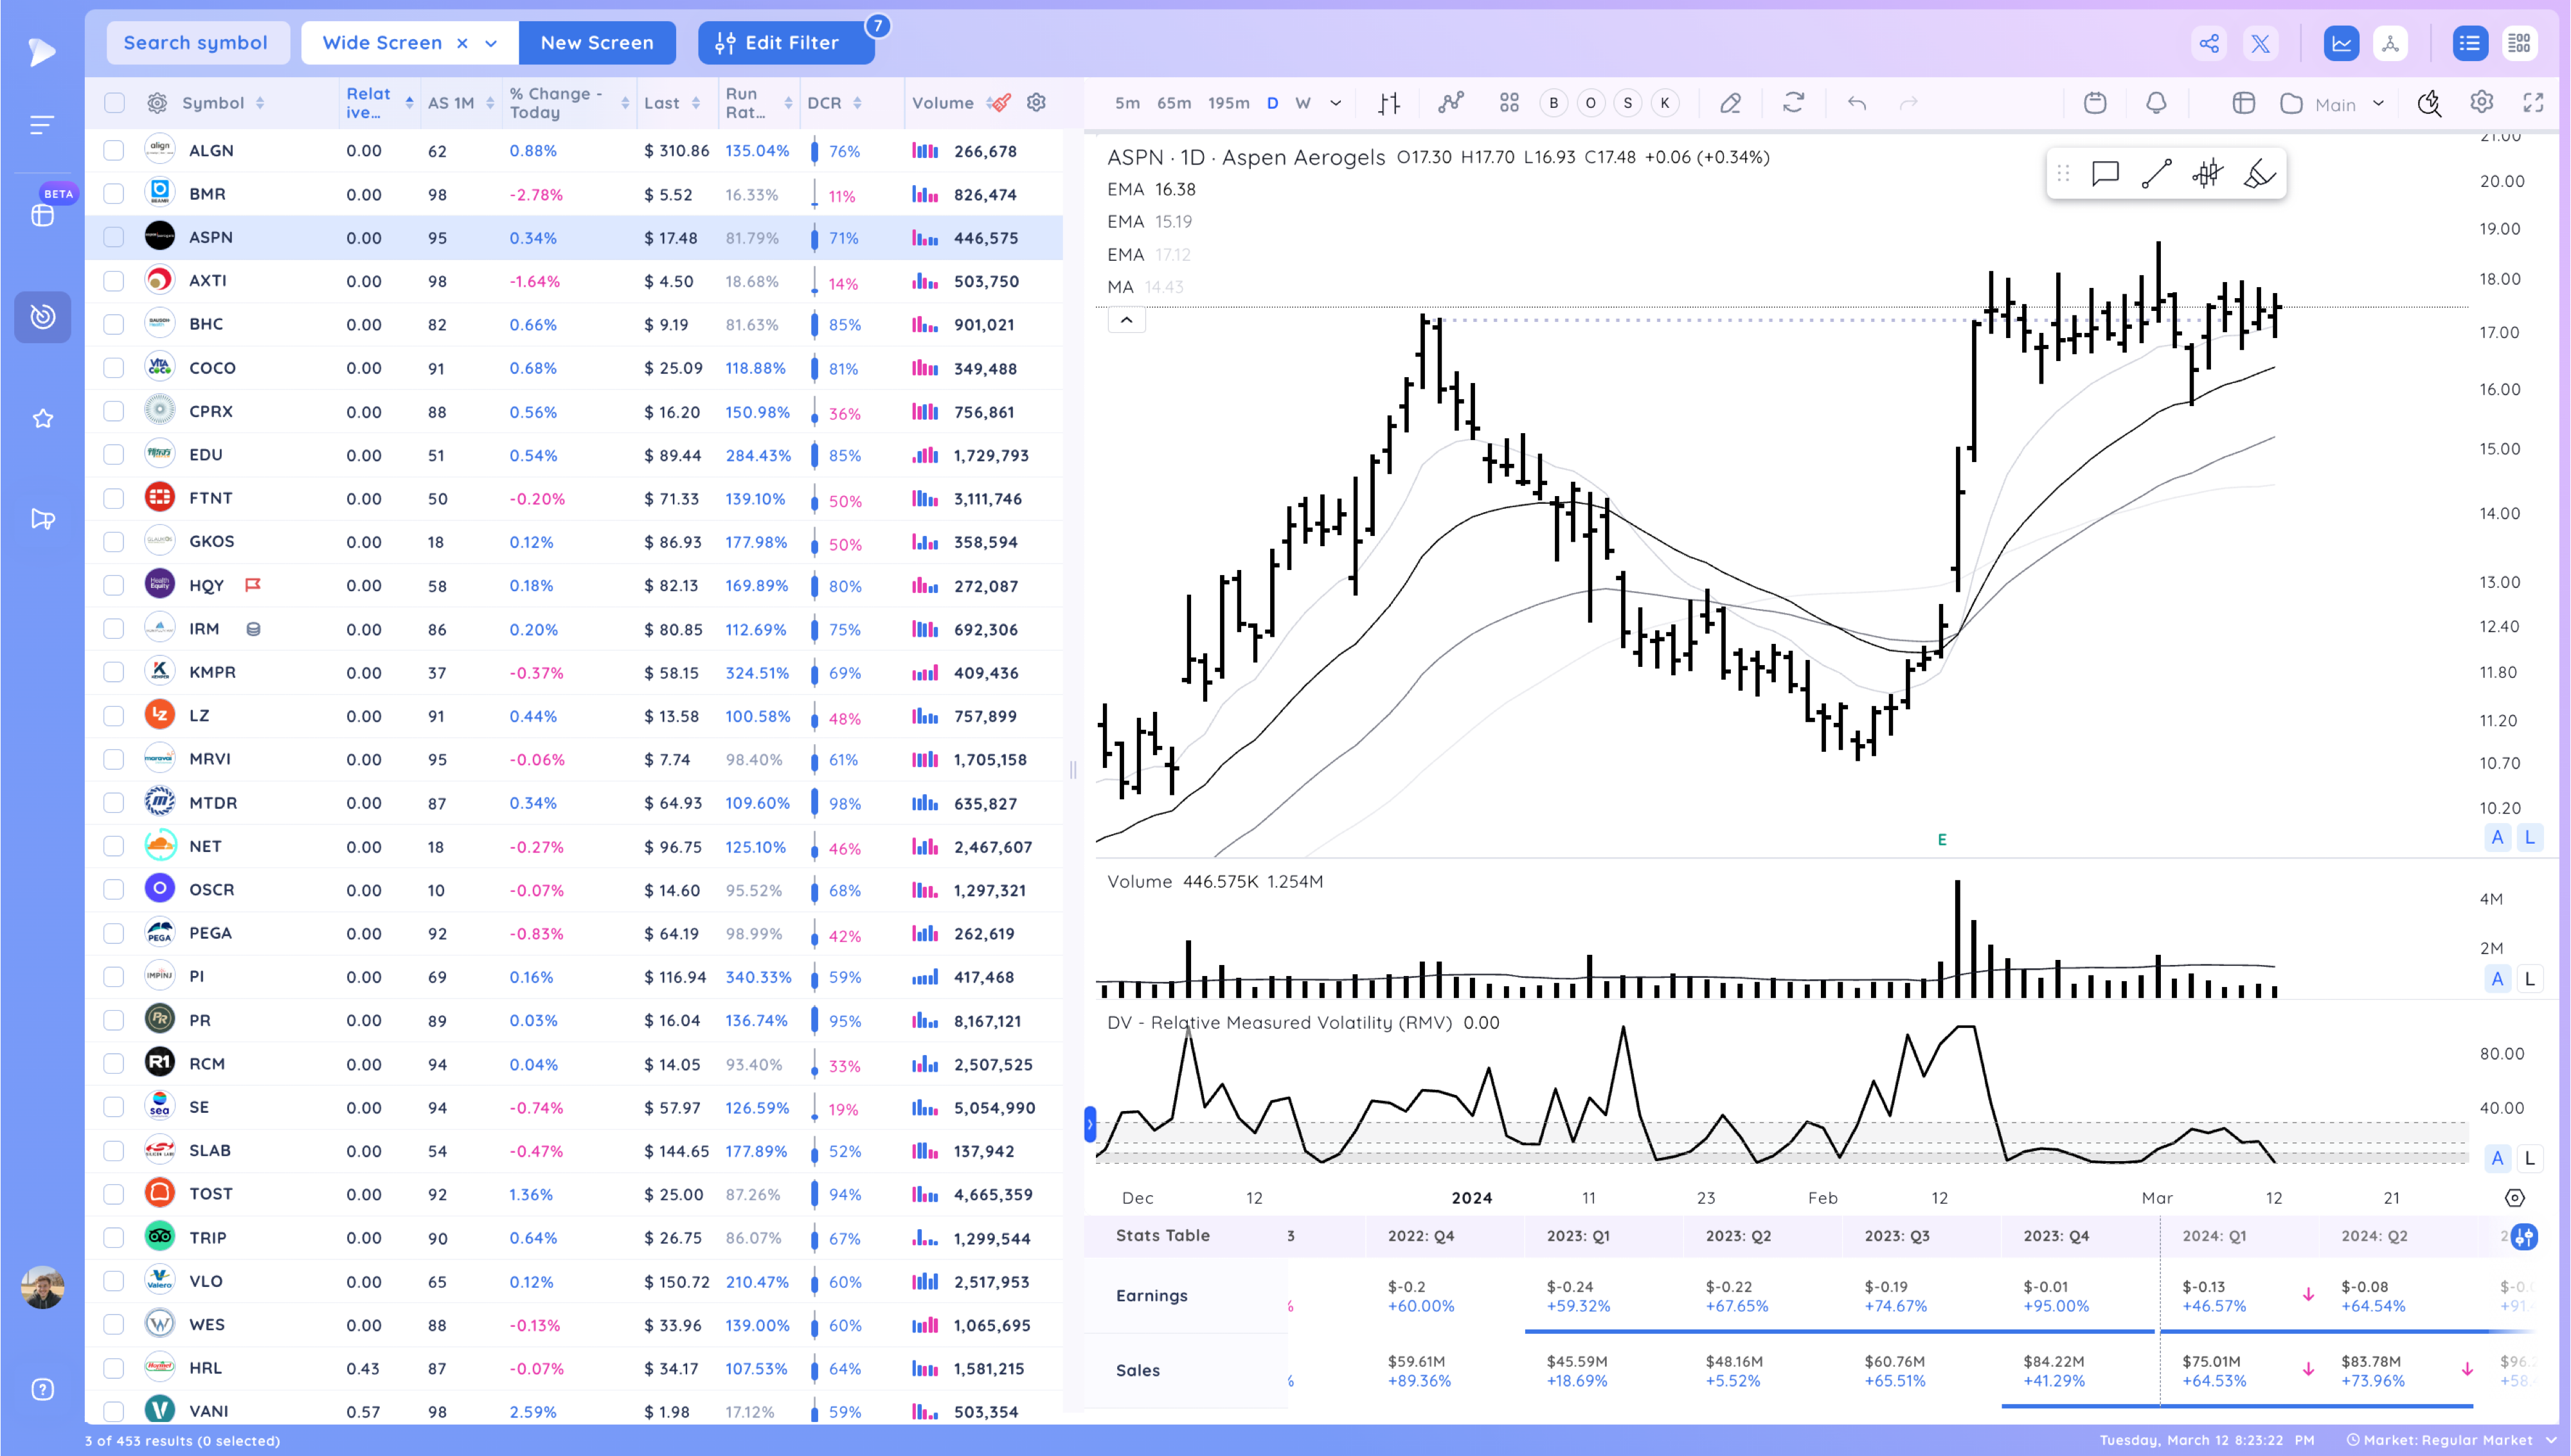Select the 5m timeframe
Viewport: 2571px width, 1456px height.
pyautogui.click(x=1127, y=103)
